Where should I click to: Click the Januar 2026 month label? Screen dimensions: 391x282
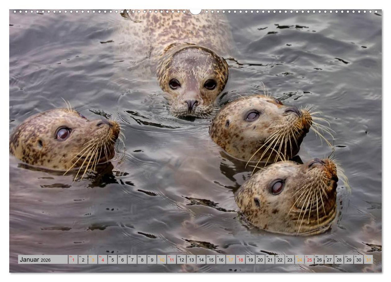point(35,260)
